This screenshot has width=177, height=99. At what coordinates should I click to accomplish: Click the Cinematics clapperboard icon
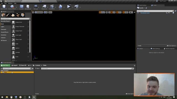point(52,7)
